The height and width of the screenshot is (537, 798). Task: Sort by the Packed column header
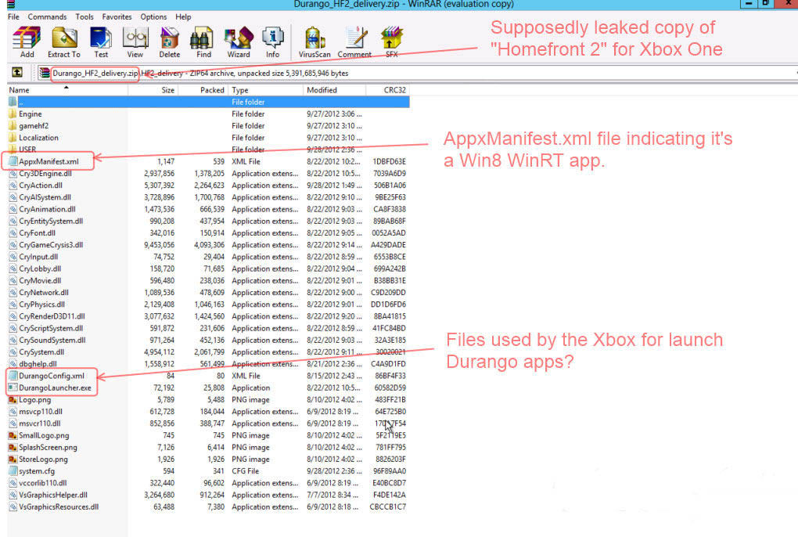[x=203, y=90]
